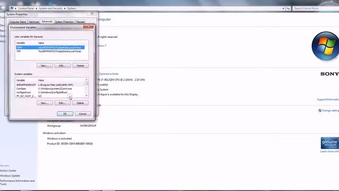Switch to Computer Name tab
This screenshot has width=339, height=191.
coord(17,22)
